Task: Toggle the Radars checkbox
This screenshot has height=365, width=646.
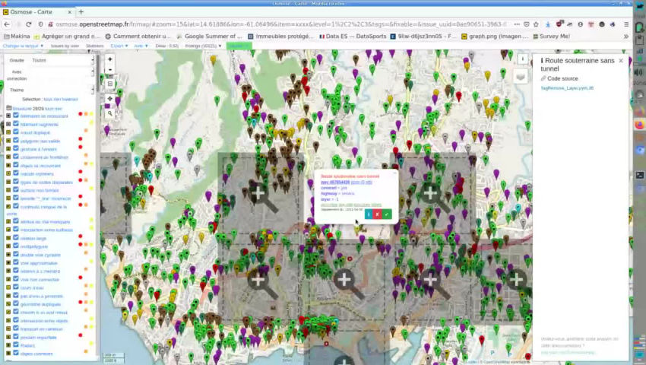Action: pos(16,345)
